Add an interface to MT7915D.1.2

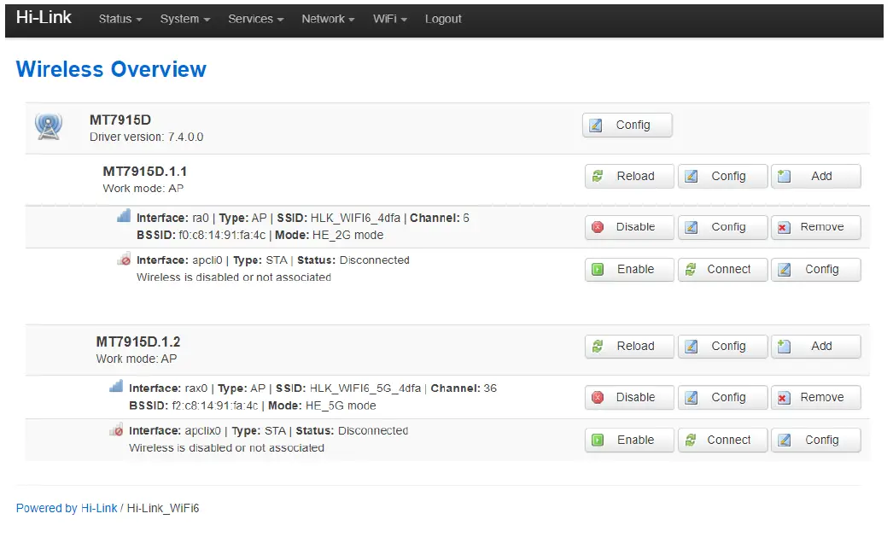pos(816,347)
